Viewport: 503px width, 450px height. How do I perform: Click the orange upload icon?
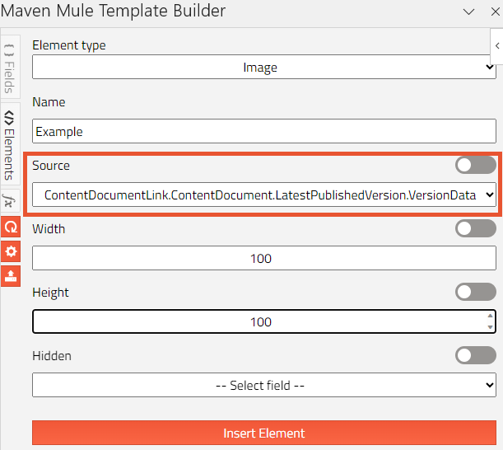[x=11, y=276]
